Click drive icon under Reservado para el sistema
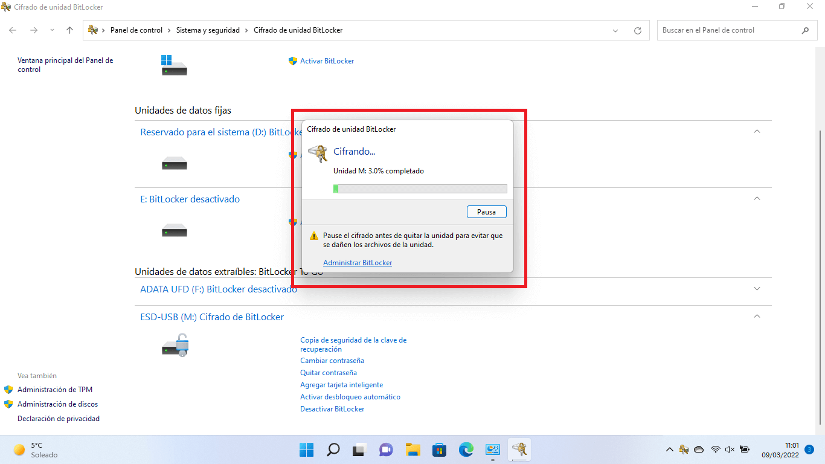Image resolution: width=825 pixels, height=464 pixels. [x=174, y=163]
